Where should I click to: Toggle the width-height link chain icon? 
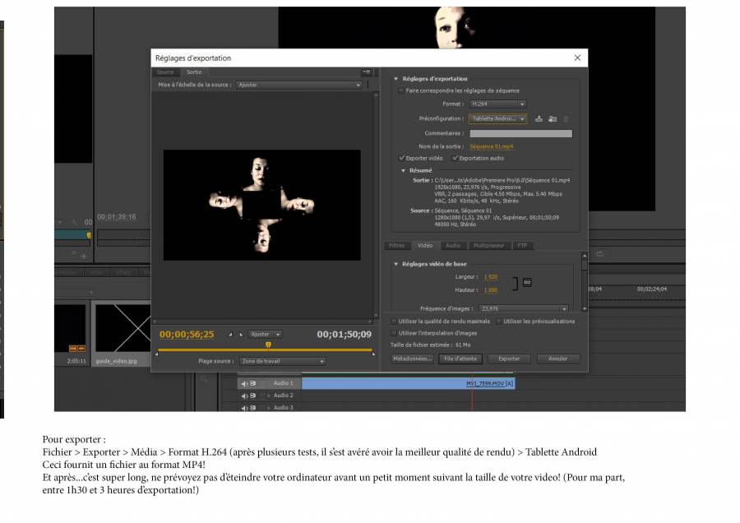(527, 282)
